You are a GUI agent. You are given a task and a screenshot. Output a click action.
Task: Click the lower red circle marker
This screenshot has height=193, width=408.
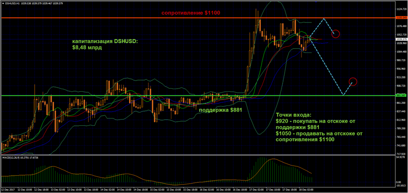click(x=353, y=81)
